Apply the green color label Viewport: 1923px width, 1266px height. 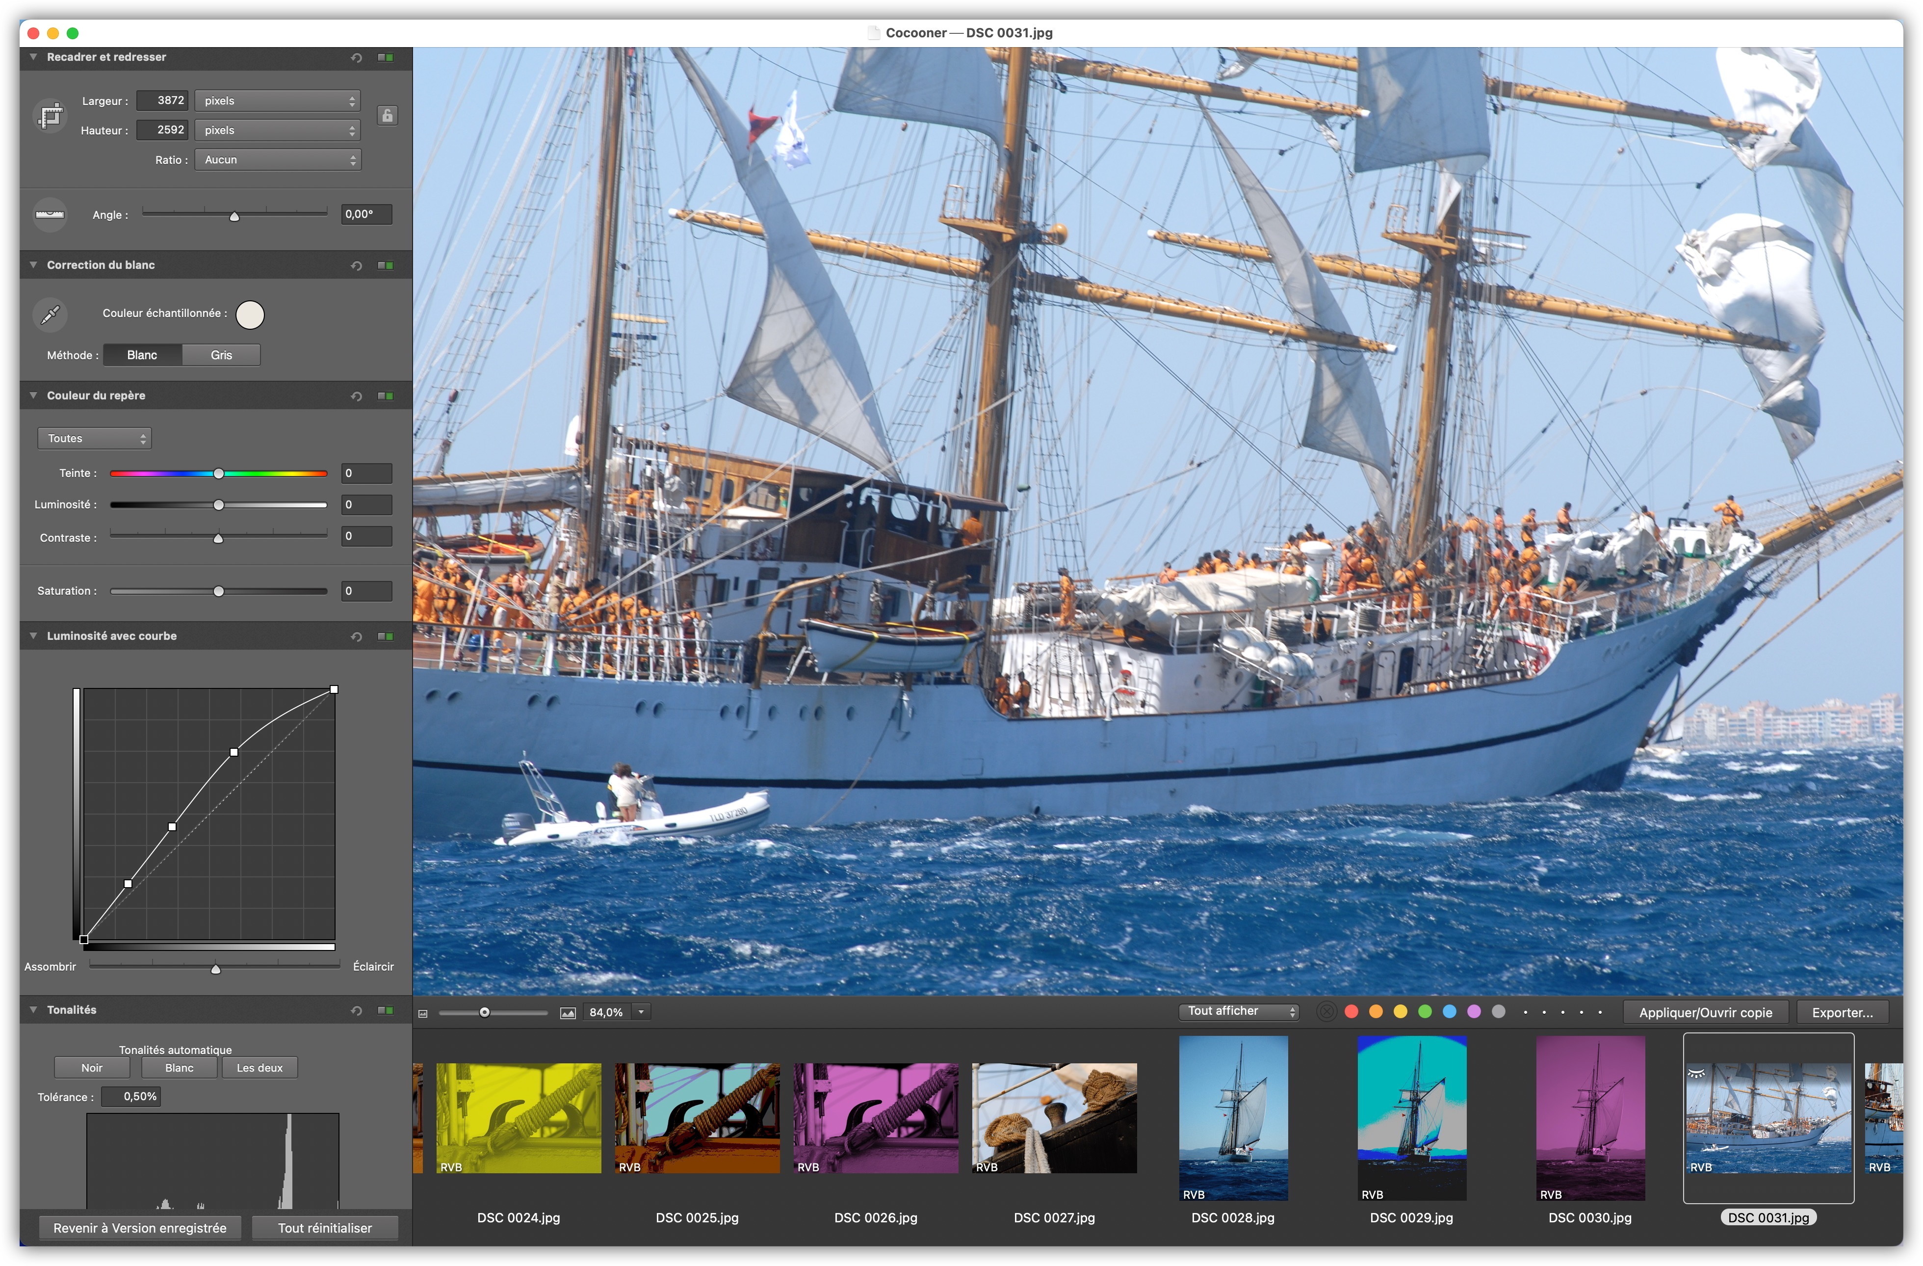coord(1425,1012)
